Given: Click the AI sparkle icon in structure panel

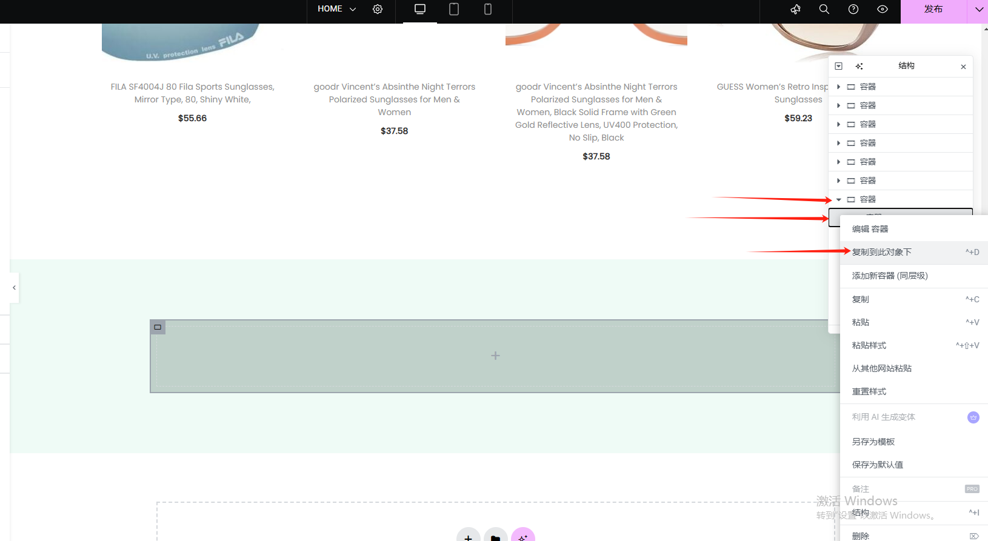Looking at the screenshot, I should (x=859, y=66).
